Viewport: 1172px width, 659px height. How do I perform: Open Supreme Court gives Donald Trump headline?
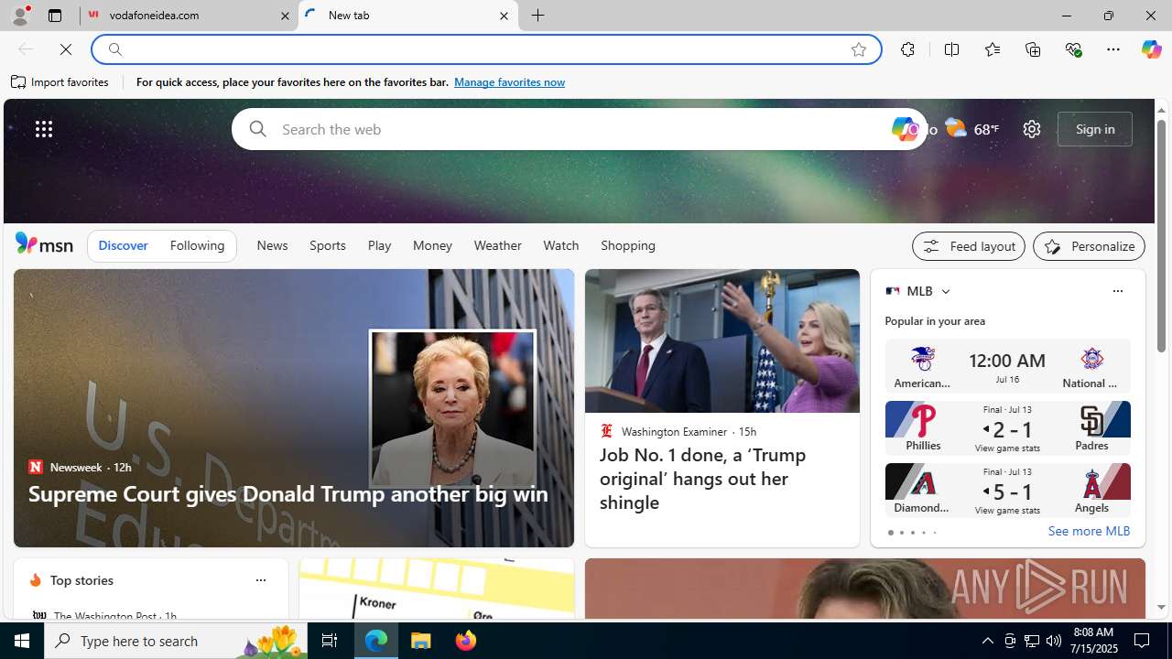288,493
